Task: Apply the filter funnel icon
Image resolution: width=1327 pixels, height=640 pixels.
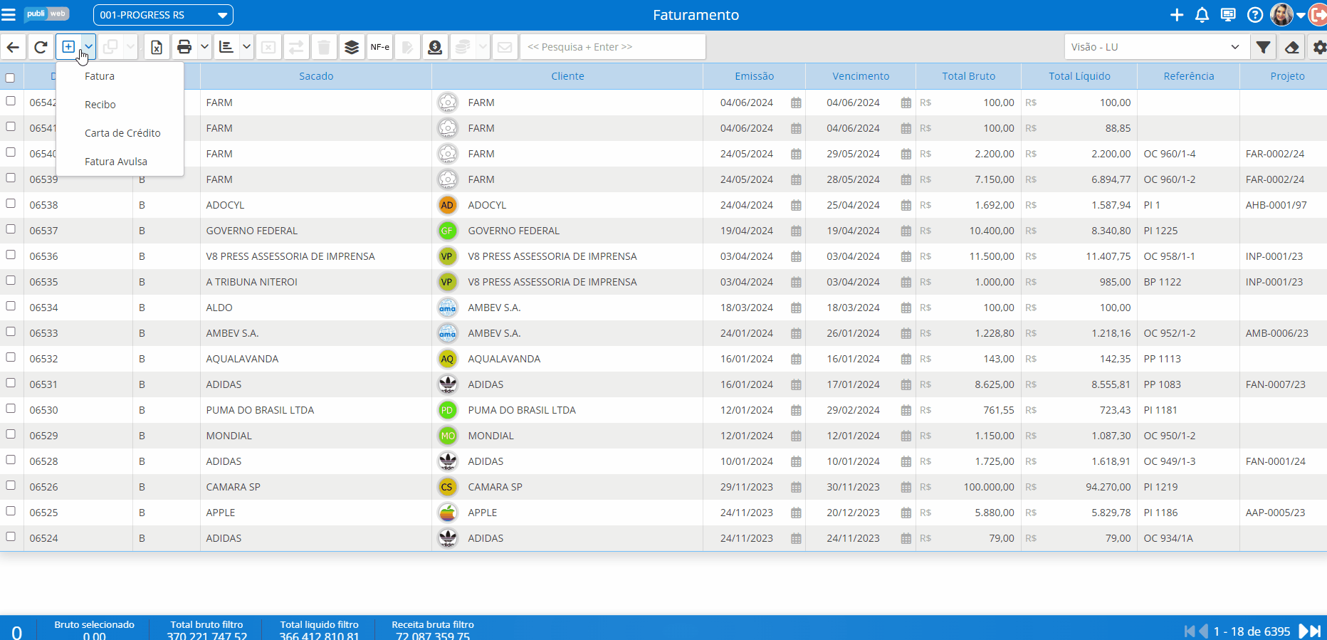Action: coord(1263,47)
